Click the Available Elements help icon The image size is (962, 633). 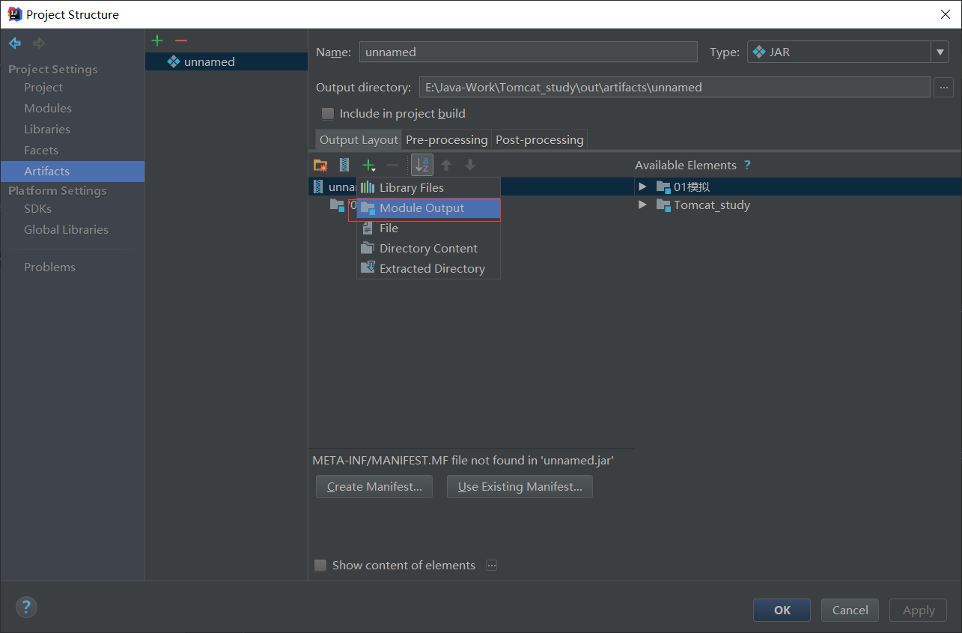pyautogui.click(x=747, y=165)
